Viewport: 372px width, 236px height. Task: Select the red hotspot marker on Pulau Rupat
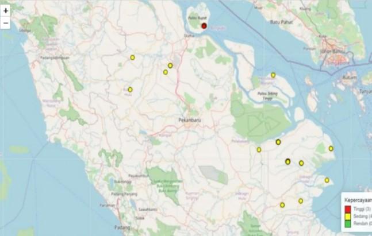pyautogui.click(x=204, y=26)
